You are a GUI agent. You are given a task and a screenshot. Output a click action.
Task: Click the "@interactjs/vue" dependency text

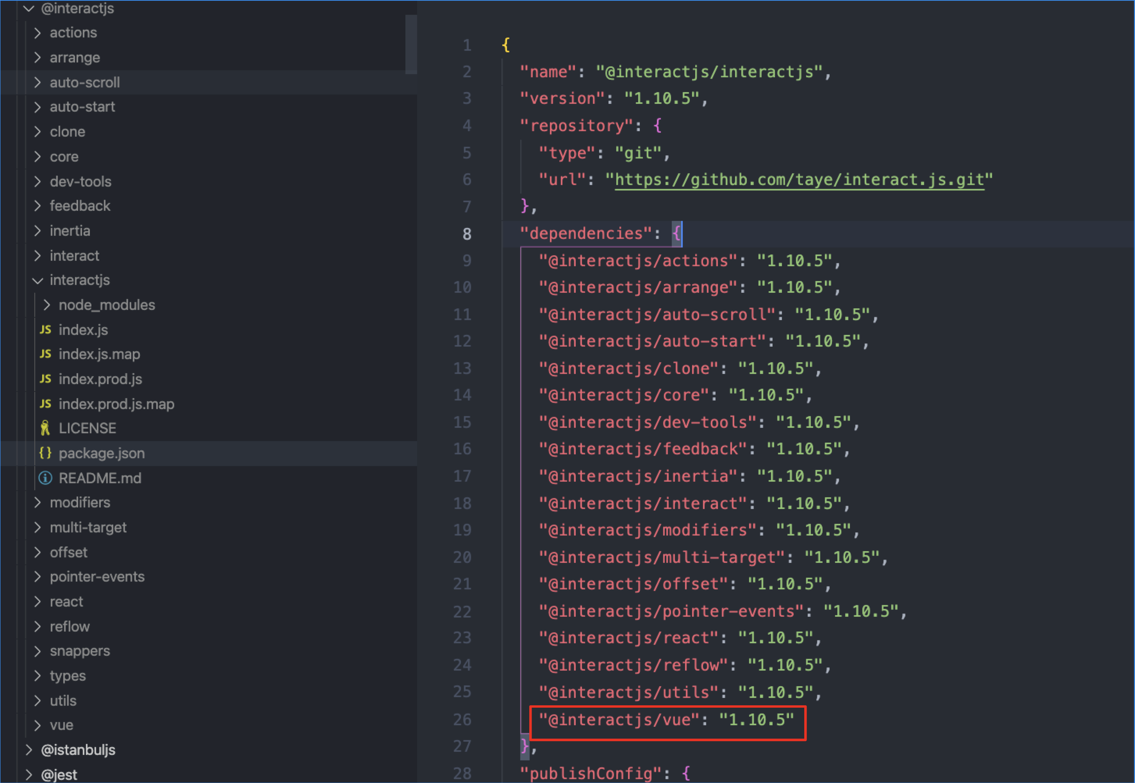tap(619, 720)
